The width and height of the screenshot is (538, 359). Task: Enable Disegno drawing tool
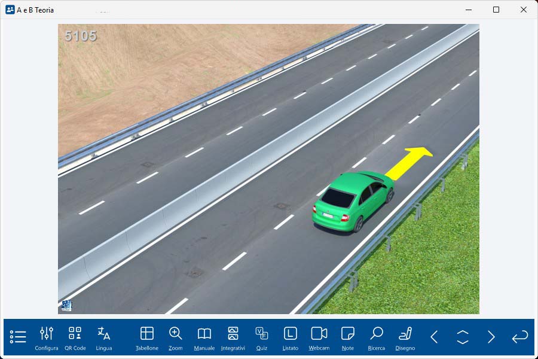coord(405,338)
